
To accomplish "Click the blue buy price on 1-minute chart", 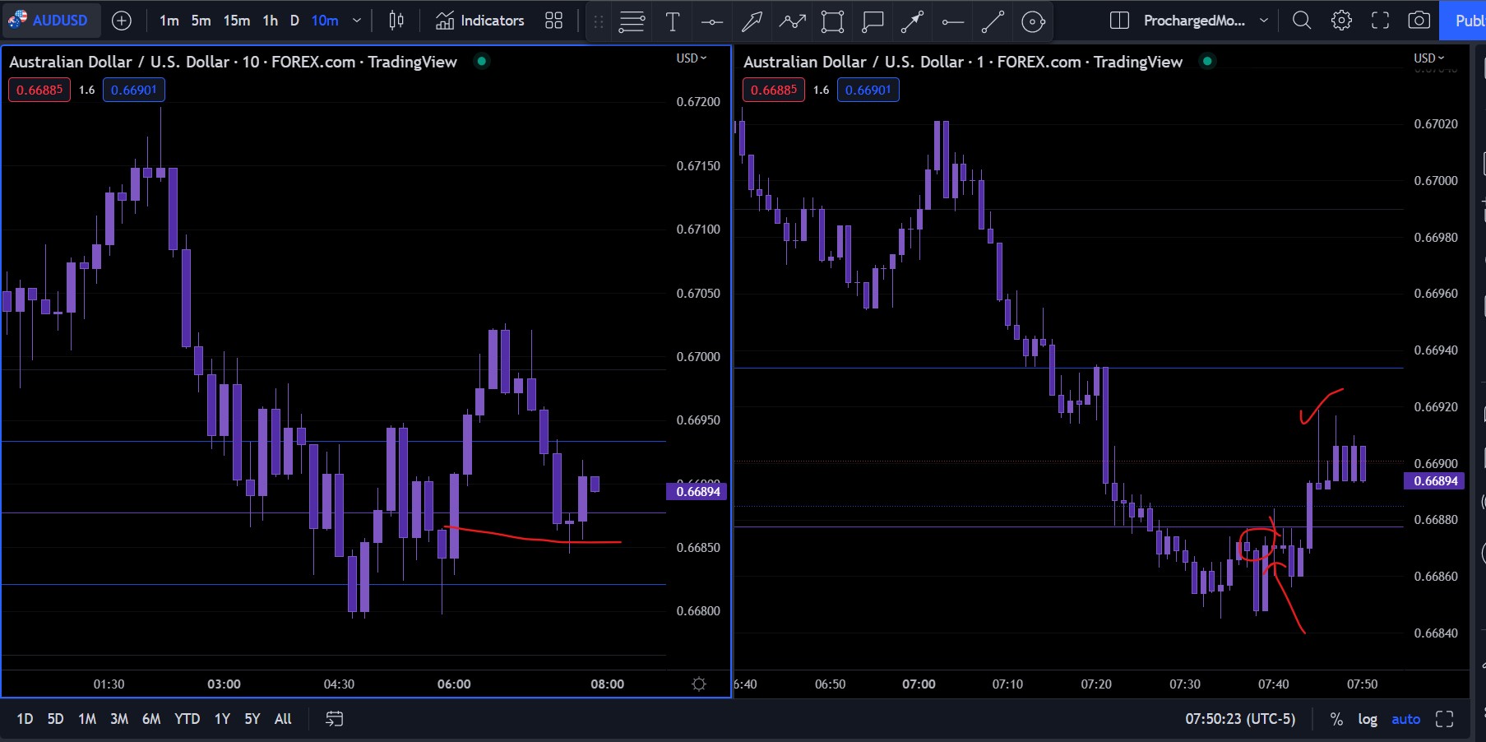I will click(x=868, y=90).
